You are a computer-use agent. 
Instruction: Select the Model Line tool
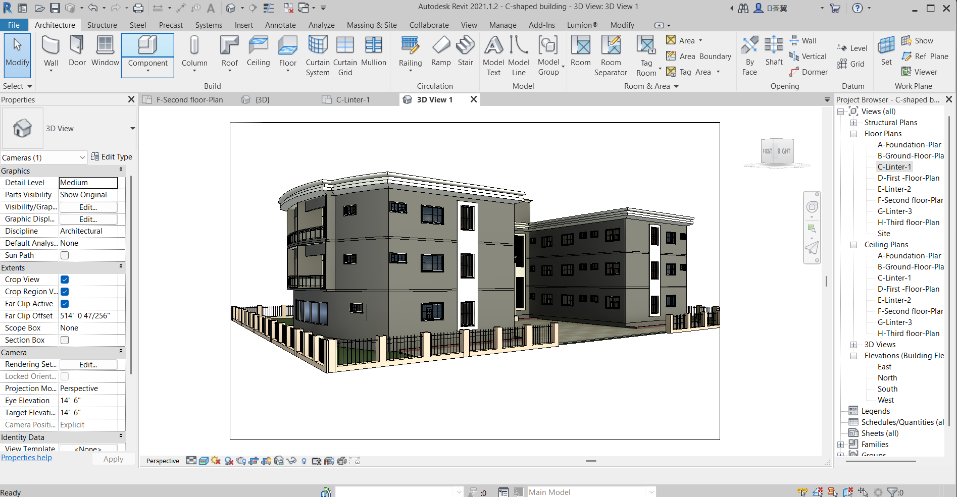[519, 56]
